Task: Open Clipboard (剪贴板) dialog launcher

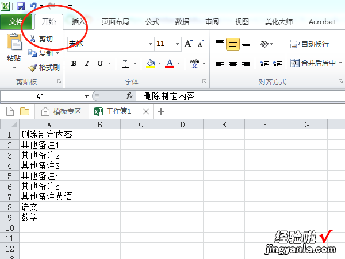Action: click(x=59, y=82)
